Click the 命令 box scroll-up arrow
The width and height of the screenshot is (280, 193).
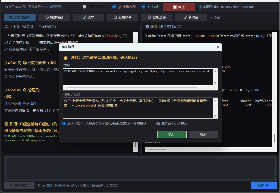coord(215,71)
